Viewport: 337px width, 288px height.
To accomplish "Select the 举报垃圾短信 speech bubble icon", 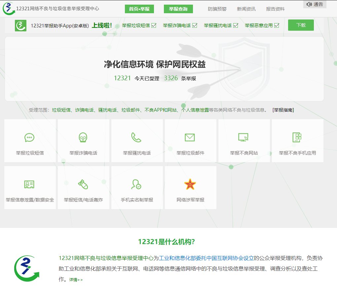I will click(x=30, y=137).
